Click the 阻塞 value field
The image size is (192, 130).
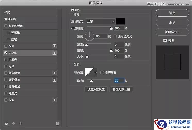click(119, 50)
